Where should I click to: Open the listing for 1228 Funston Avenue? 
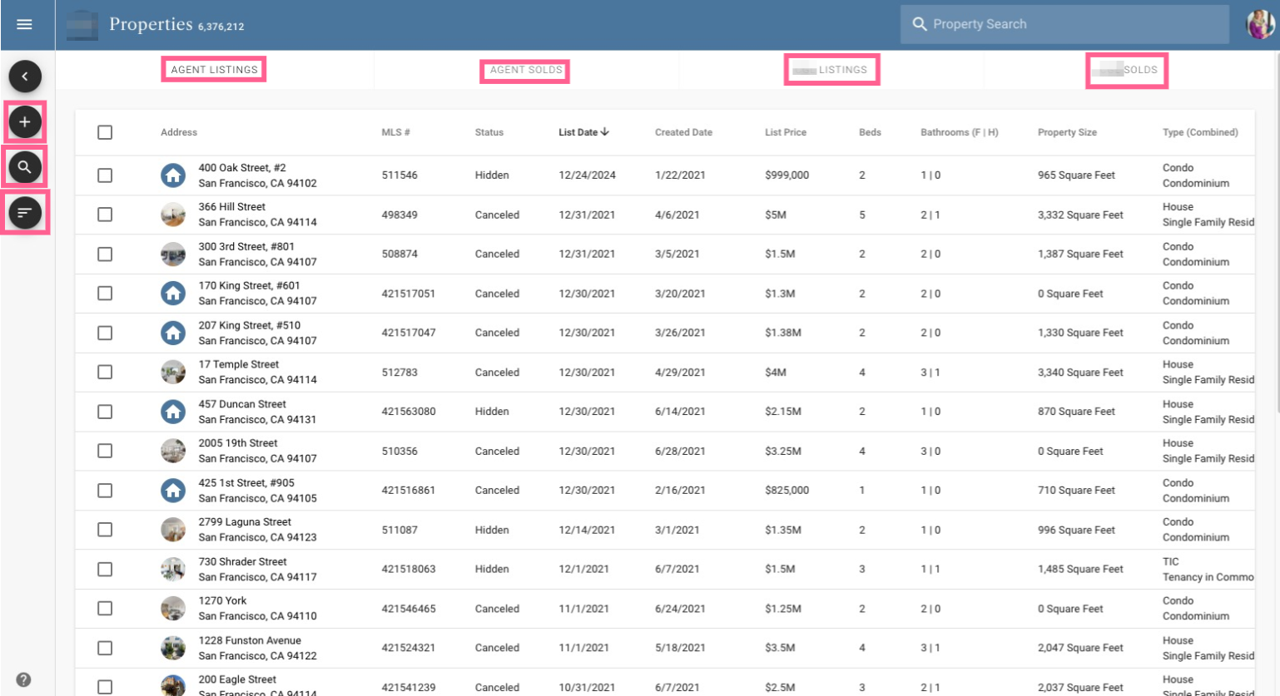click(x=248, y=640)
